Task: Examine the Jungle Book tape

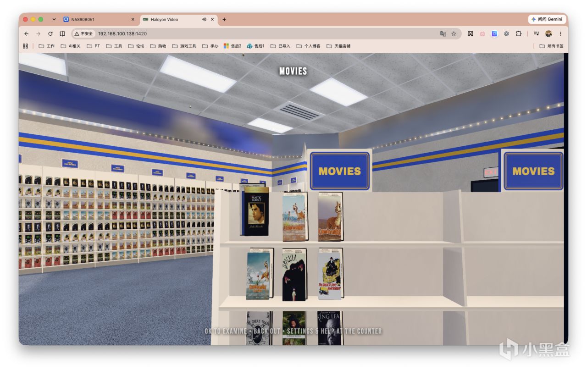Action: [294, 328]
